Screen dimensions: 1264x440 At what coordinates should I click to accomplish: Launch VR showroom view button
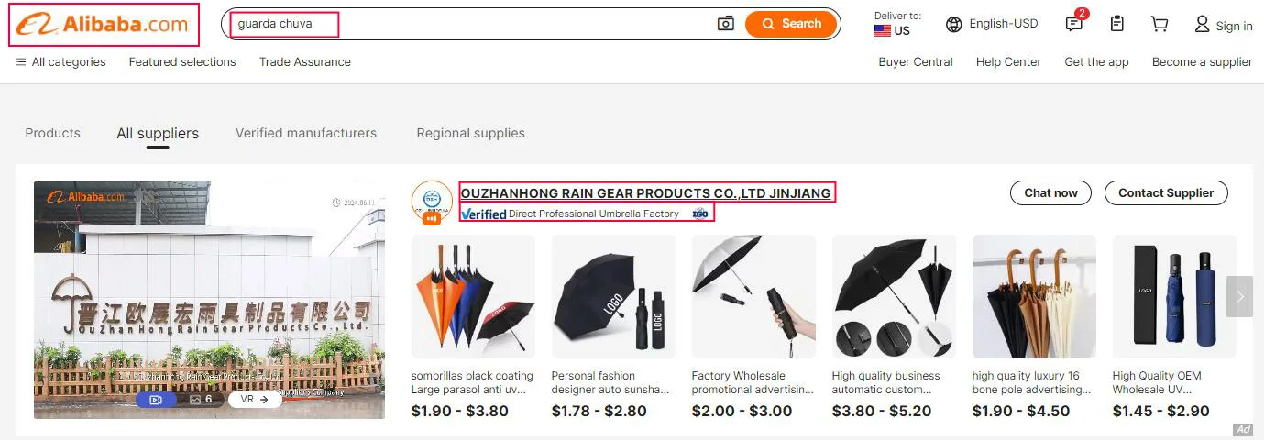coord(255,400)
